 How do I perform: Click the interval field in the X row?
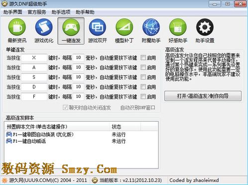coord(78,58)
